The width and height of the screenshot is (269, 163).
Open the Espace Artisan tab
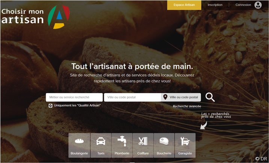click(184, 5)
